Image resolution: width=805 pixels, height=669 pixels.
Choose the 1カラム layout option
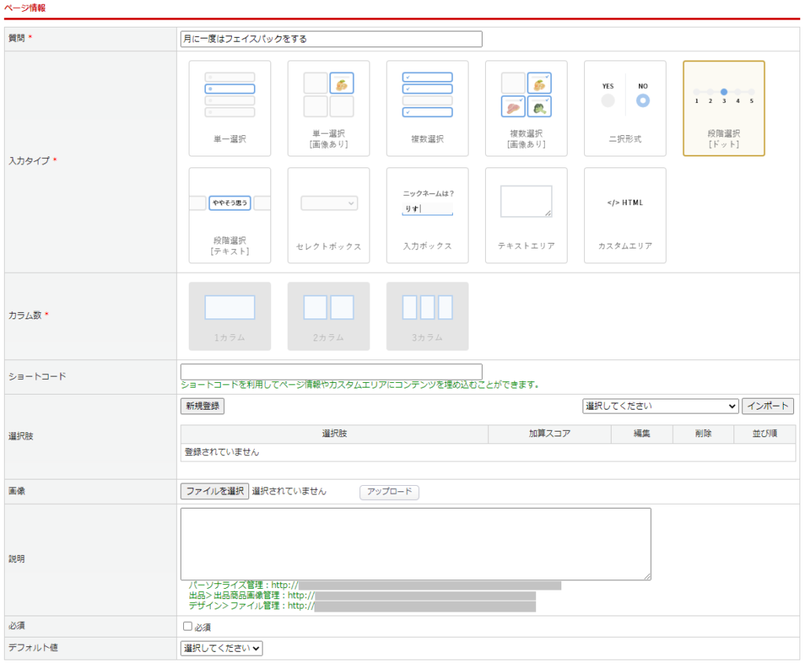[x=230, y=316]
